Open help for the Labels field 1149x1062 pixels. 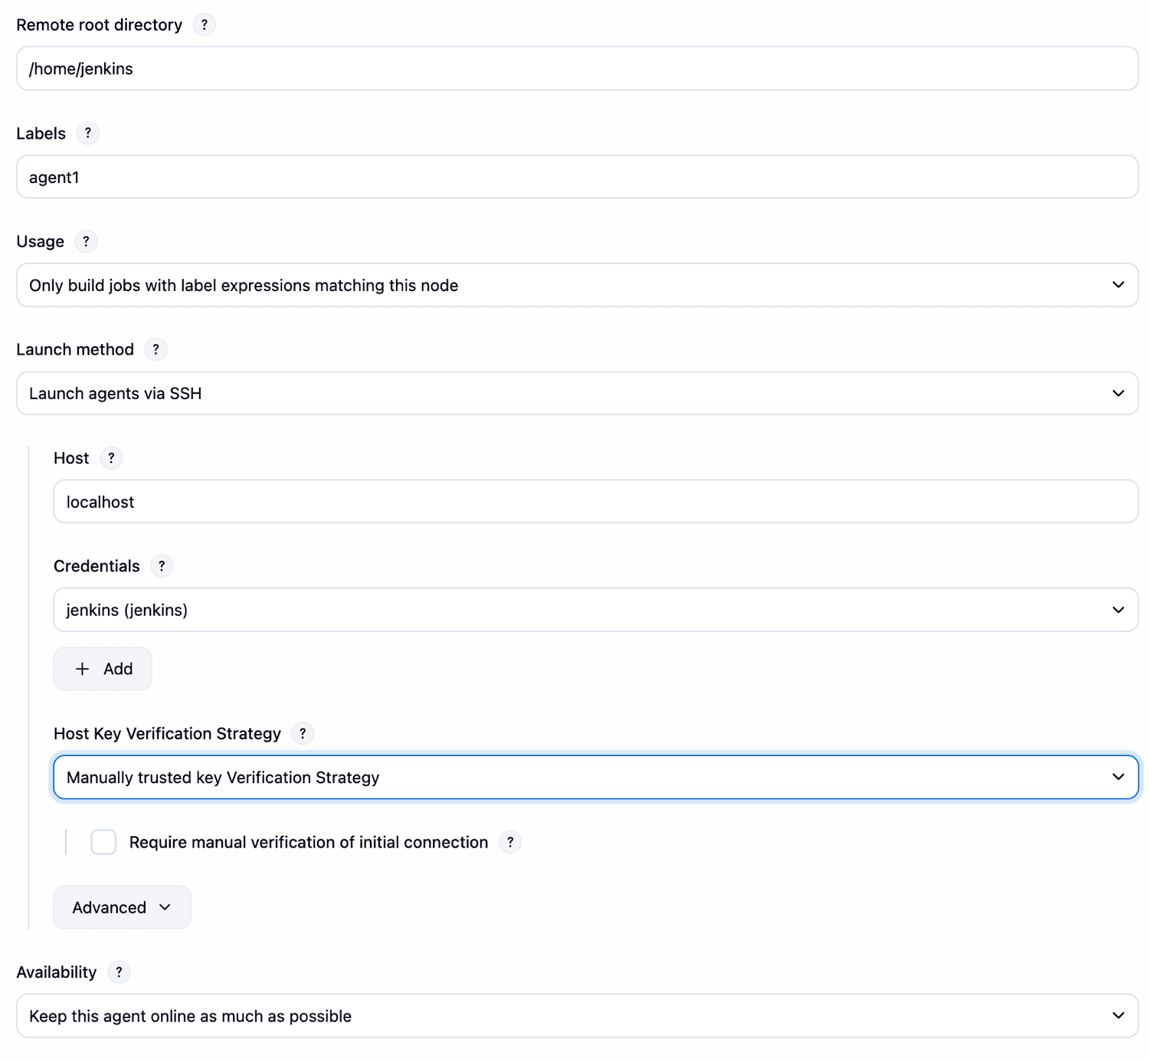[x=87, y=133]
